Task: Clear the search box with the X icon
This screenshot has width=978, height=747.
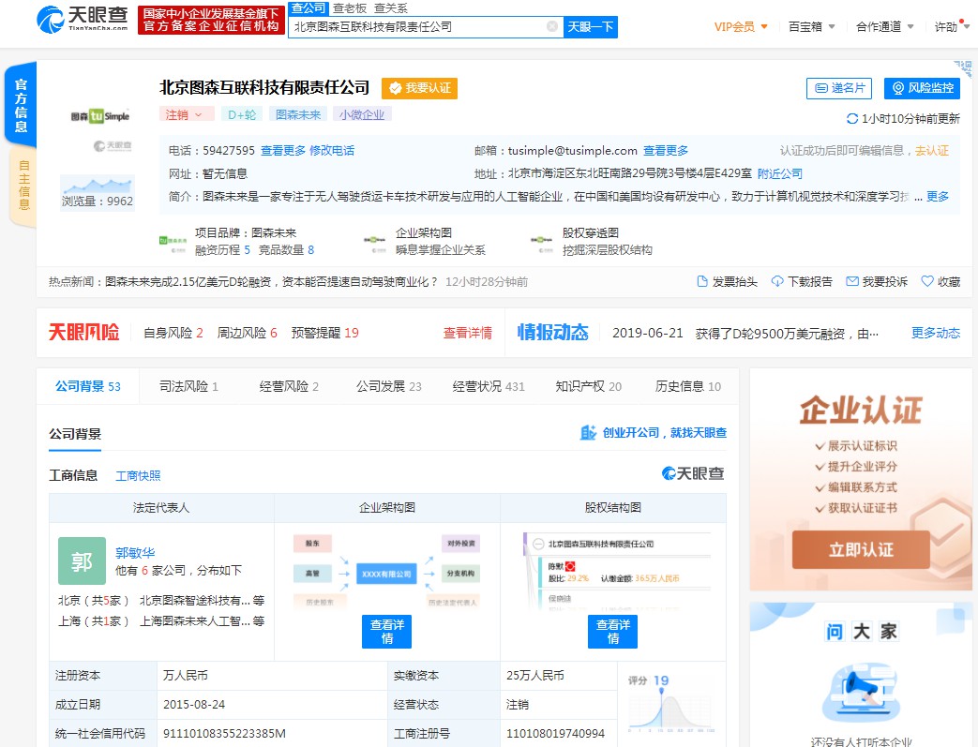Action: [552, 26]
